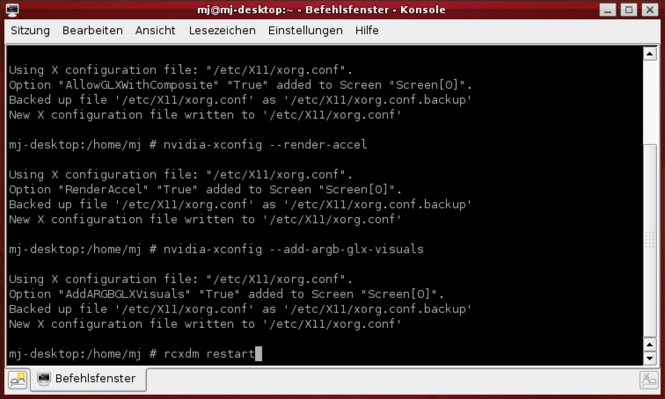Close current session with bottom-right icon
Screen dimensions: 665x399
pyautogui.click(x=649, y=380)
